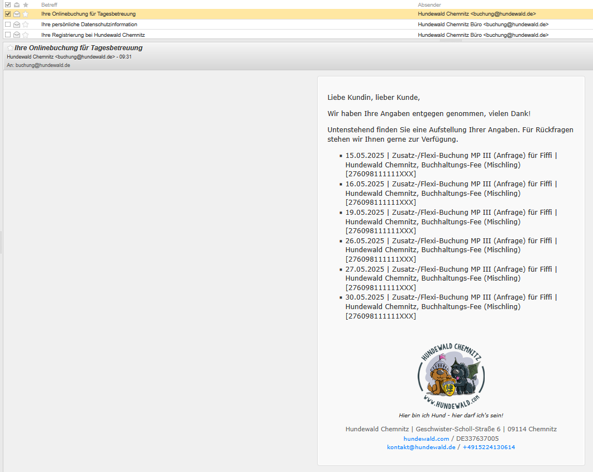Click the 16.05.2025 booking entry

(451, 193)
